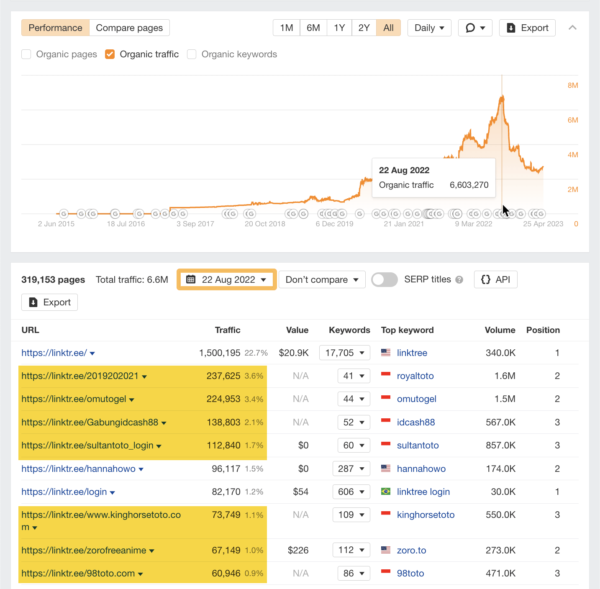The height and width of the screenshot is (589, 600).
Task: Click the Indonesia flag next to royaltoto
Action: click(386, 376)
